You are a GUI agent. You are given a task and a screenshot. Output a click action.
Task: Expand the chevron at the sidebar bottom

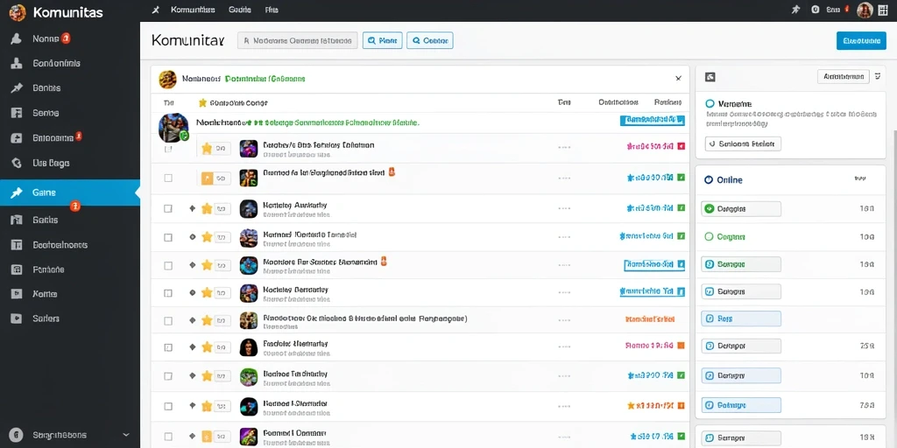click(x=126, y=435)
